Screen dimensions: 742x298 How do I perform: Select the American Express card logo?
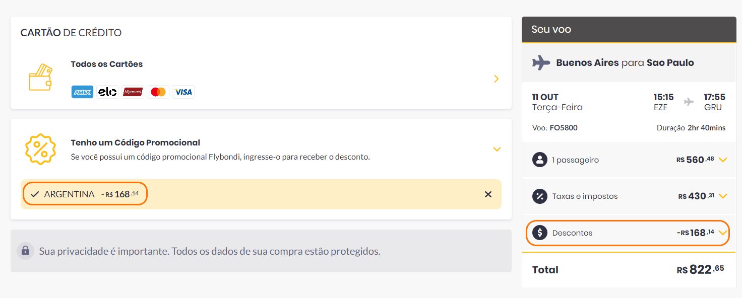point(82,92)
